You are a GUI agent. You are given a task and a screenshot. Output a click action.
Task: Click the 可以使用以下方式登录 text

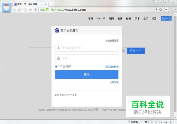coord(66,95)
